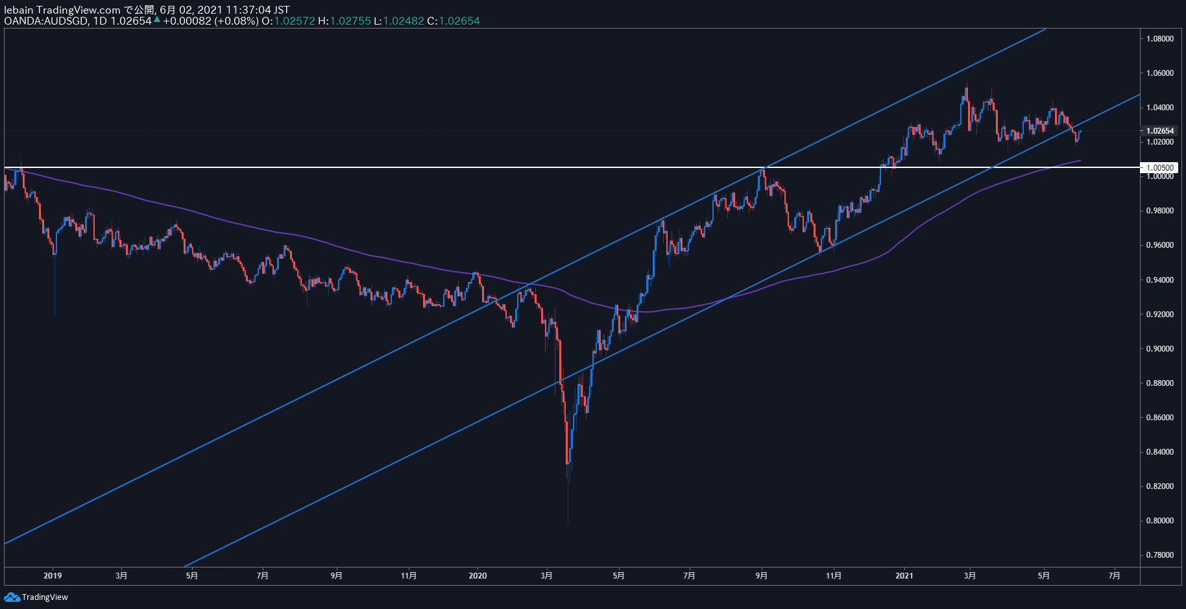This screenshot has width=1186, height=609.
Task: Click the H:1.02755 high value in header
Action: (x=345, y=21)
